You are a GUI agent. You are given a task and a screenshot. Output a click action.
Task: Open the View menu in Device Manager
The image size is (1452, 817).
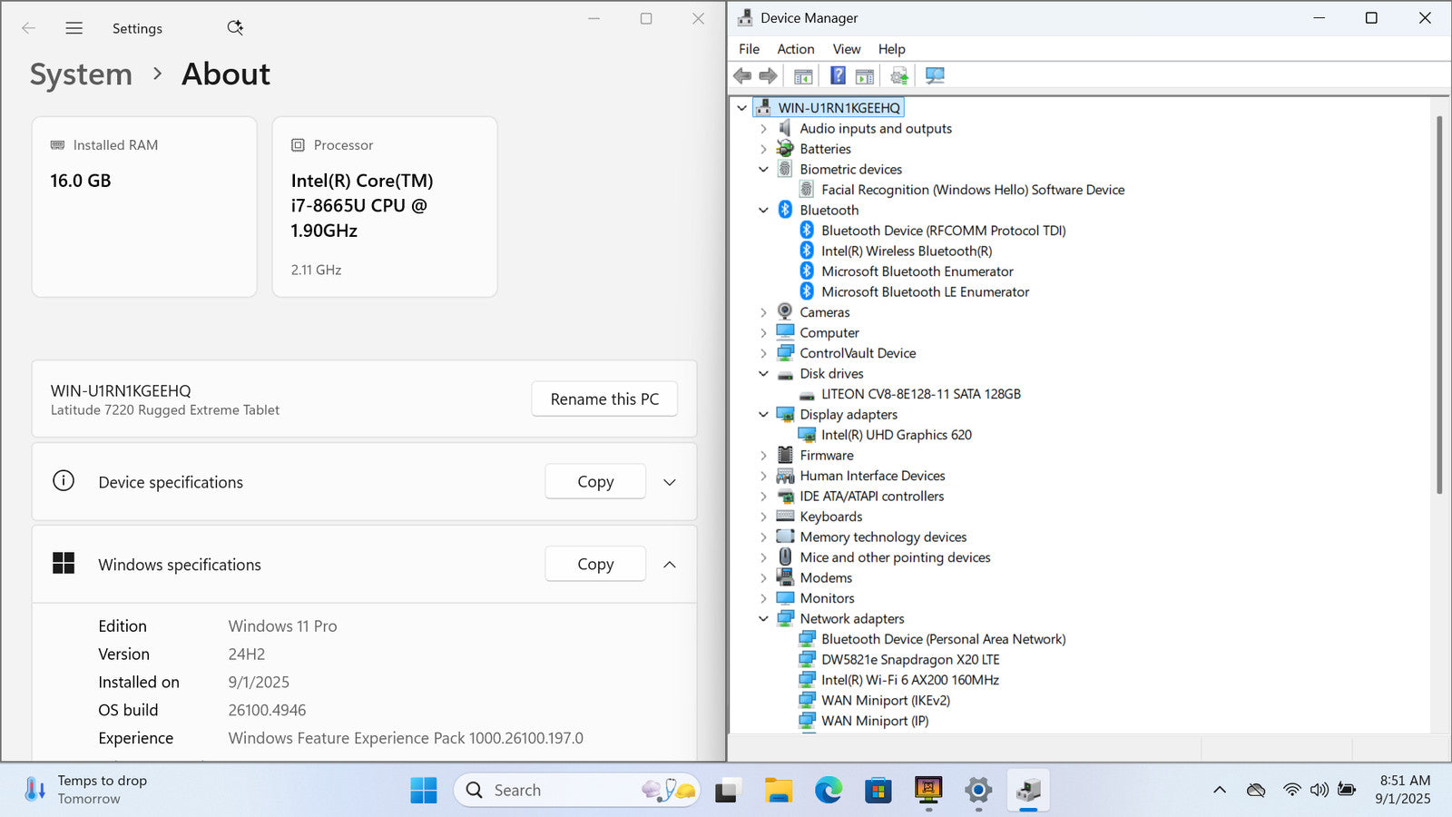(x=846, y=49)
